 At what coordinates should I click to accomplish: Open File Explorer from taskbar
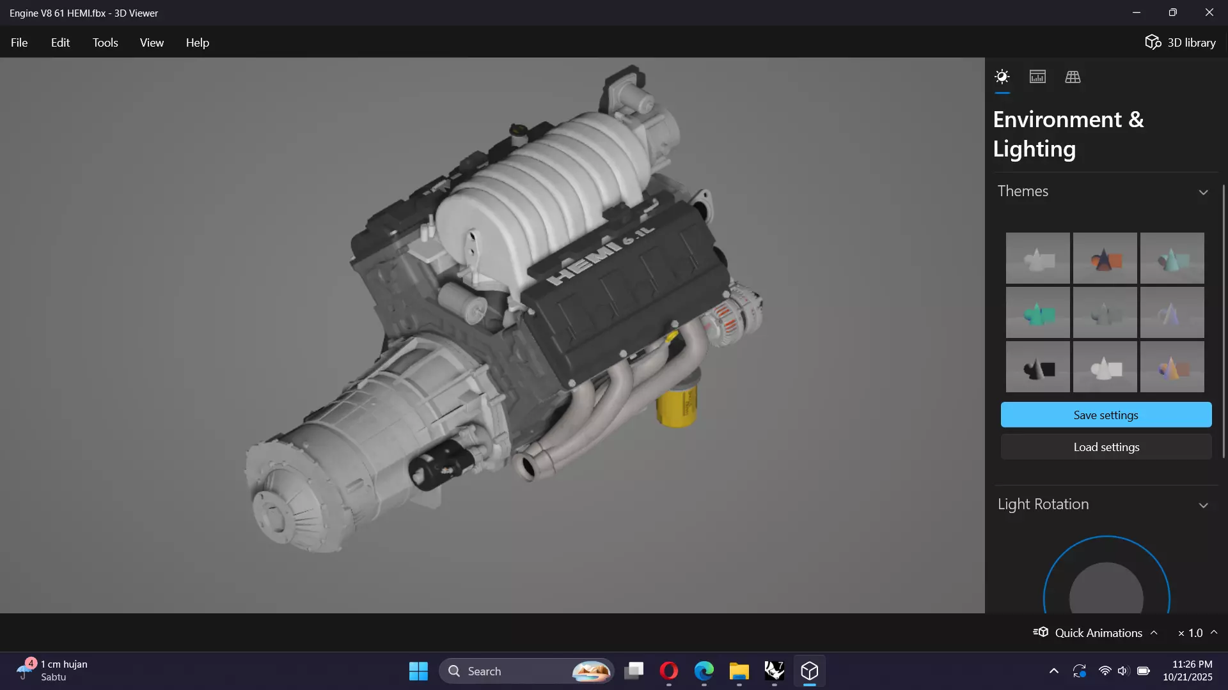tap(739, 671)
